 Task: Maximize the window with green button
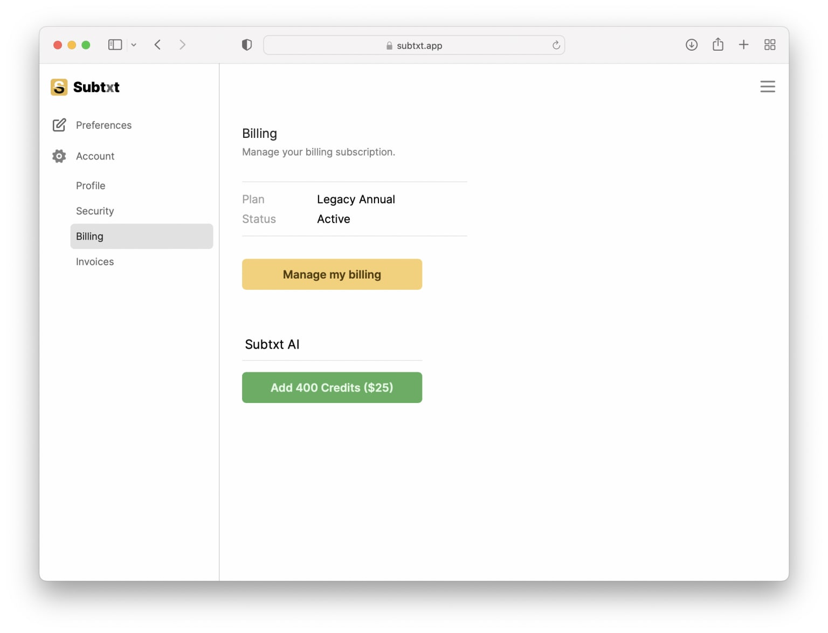click(86, 45)
